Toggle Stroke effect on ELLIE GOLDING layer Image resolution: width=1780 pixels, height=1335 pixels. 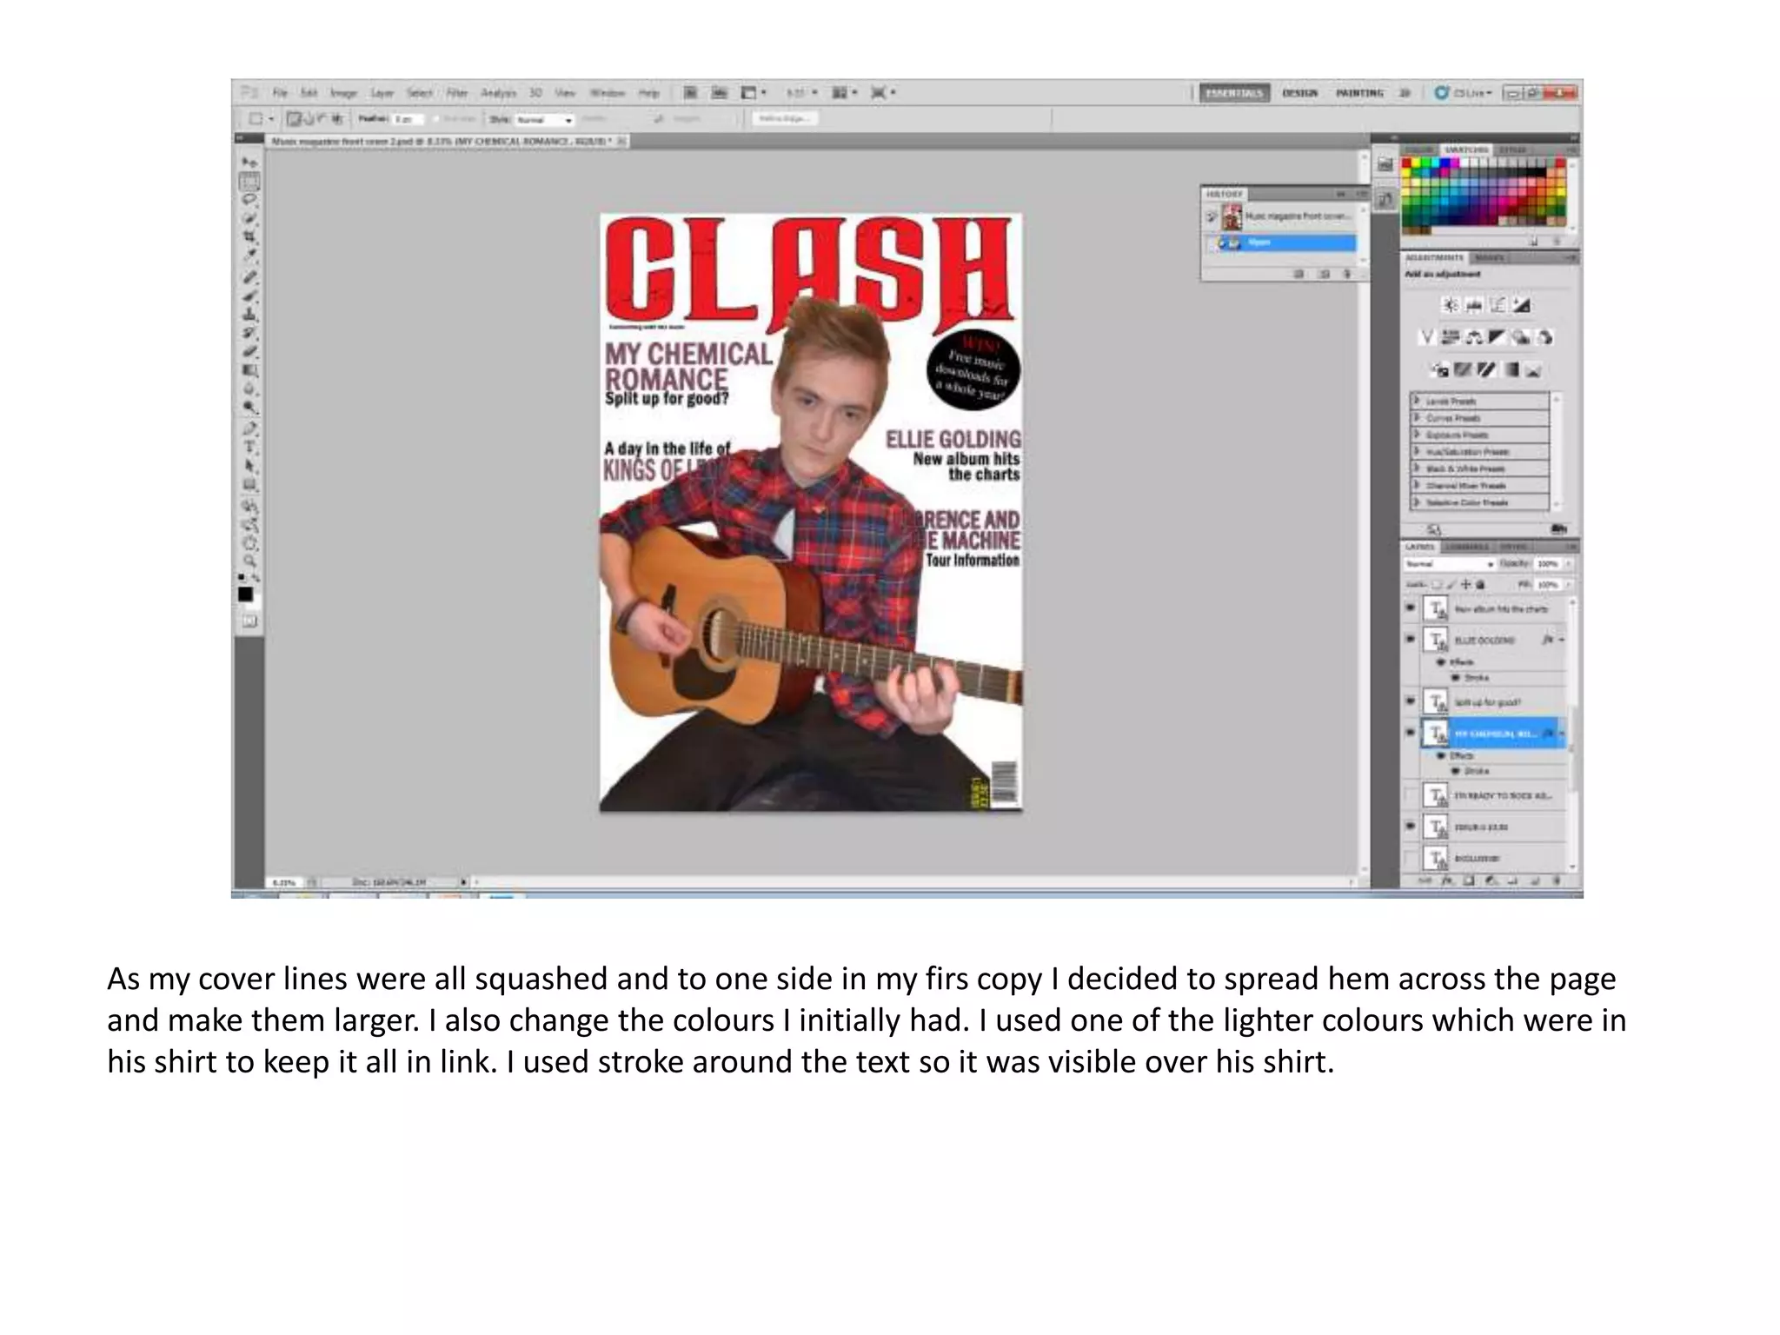tap(1456, 678)
